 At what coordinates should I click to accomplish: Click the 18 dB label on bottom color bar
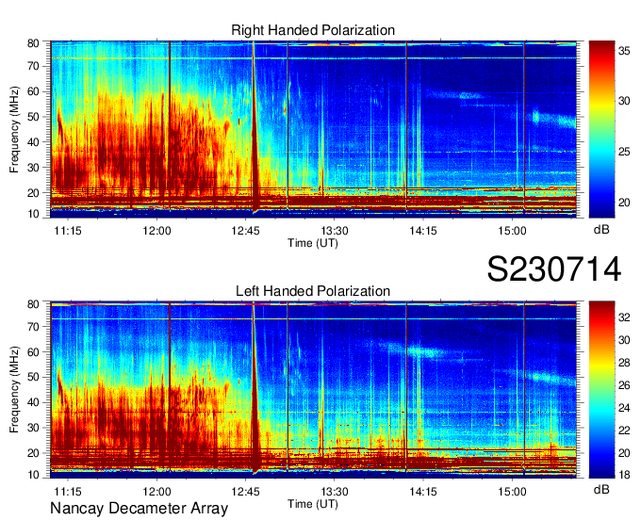pos(624,474)
